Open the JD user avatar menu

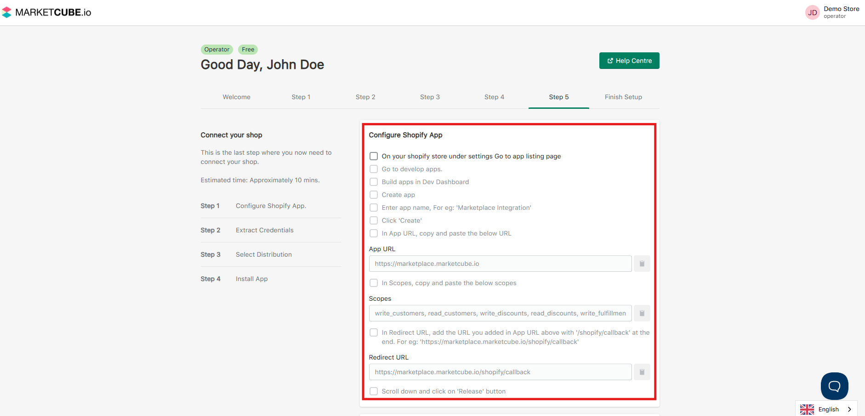click(812, 12)
